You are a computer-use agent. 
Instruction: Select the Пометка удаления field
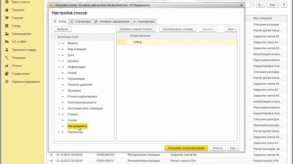(x=80, y=85)
